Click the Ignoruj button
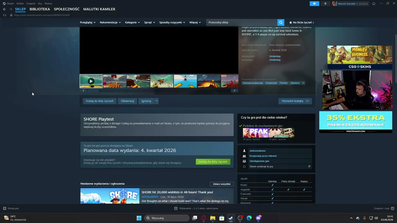The width and height of the screenshot is (397, 223). click(146, 101)
